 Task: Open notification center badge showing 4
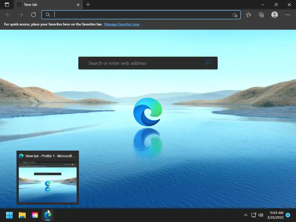[x=288, y=215]
